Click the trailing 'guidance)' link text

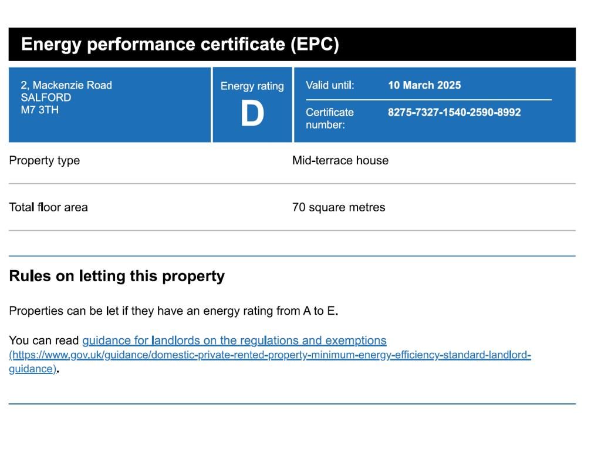click(32, 369)
